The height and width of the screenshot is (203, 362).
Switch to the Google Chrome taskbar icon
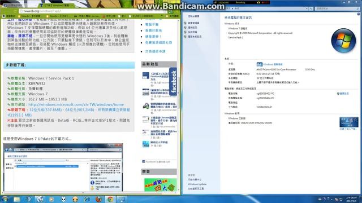click(110, 199)
